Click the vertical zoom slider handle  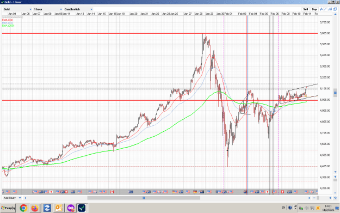pos(335,180)
